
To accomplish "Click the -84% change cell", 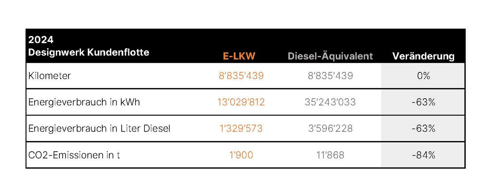I will (x=424, y=155).
